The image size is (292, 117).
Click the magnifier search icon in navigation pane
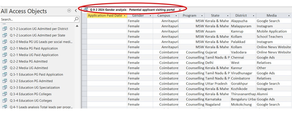[76, 19]
